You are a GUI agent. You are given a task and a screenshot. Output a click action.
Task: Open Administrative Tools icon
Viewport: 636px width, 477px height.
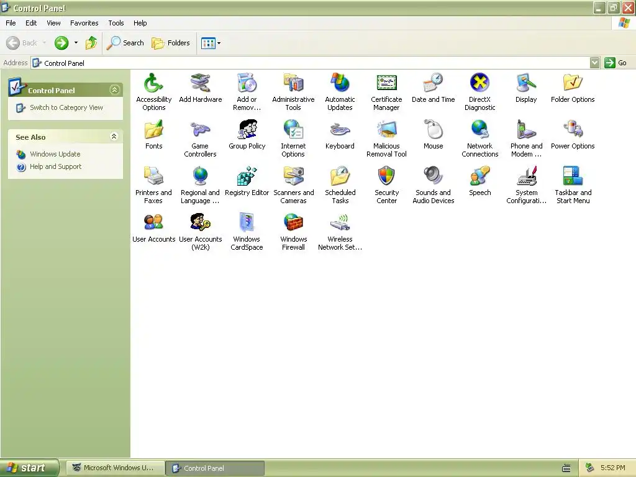tap(293, 92)
